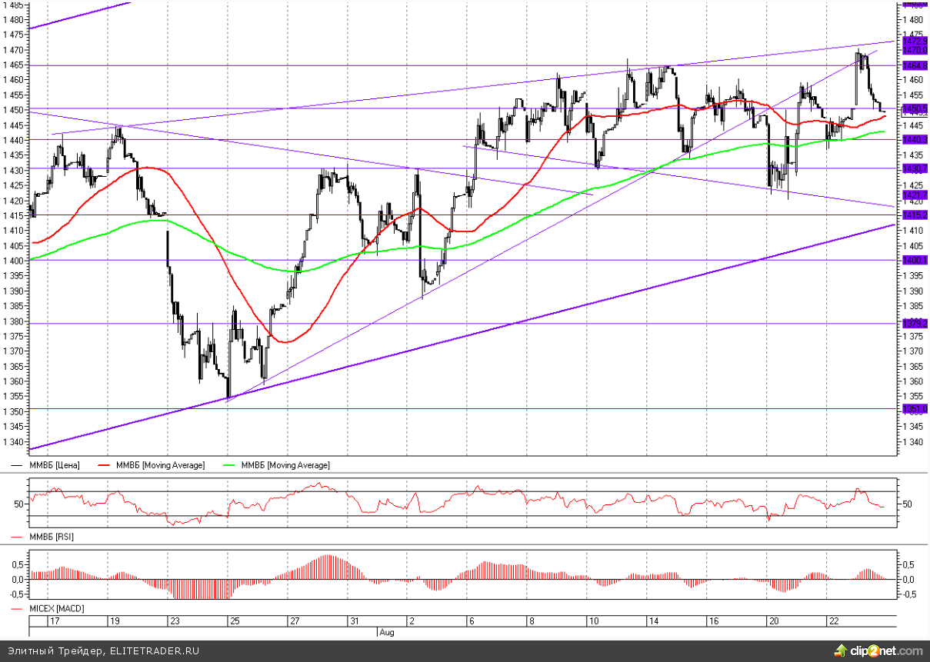Click the 1450.5 price level tag
Screen dimensions: 930x662
[x=915, y=108]
